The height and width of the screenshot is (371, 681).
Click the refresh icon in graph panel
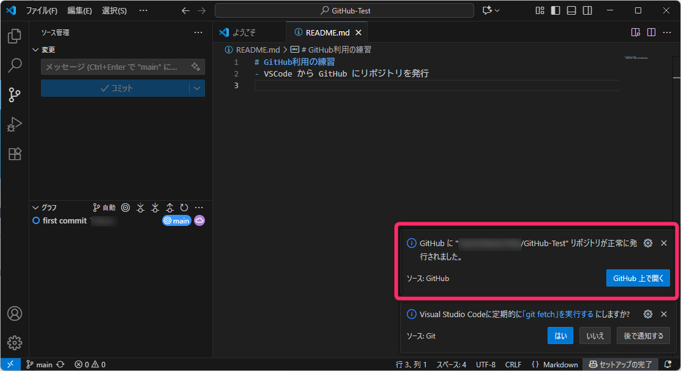point(184,208)
